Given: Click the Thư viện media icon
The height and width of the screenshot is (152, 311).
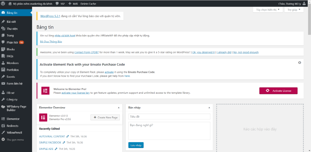Looking at the screenshot, I should [x=3, y=29].
